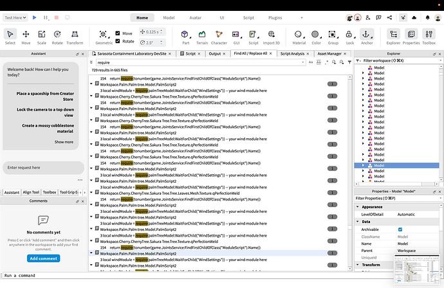
Task: Increase the move snap increment stepper
Action: (162, 30)
